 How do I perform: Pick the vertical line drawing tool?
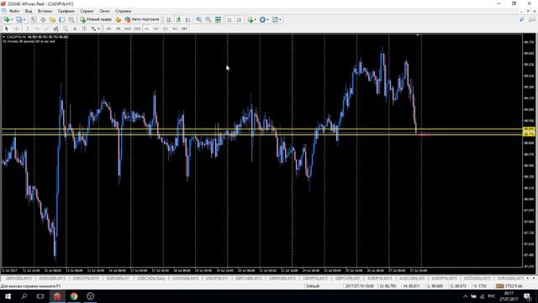pyautogui.click(x=28, y=29)
